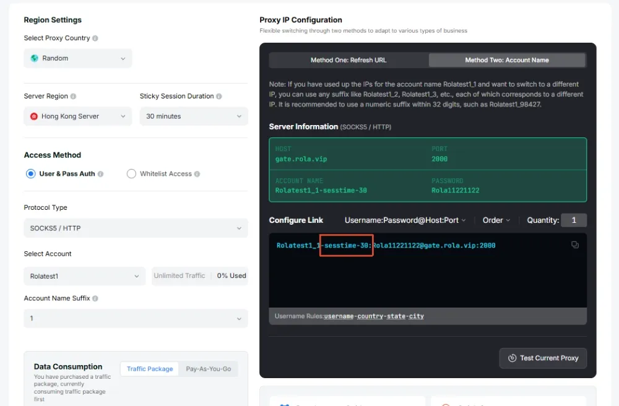Click the Hong Kong flag icon
The width and height of the screenshot is (619, 406).
[x=34, y=116]
